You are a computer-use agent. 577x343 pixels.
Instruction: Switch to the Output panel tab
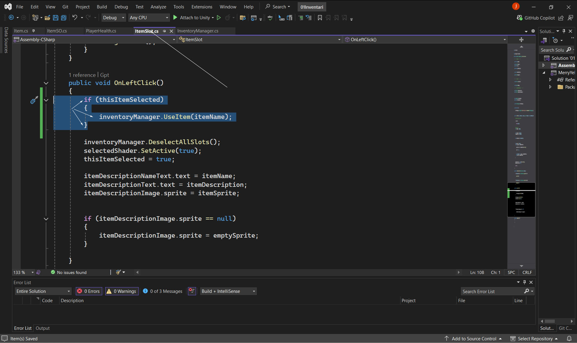pos(43,328)
